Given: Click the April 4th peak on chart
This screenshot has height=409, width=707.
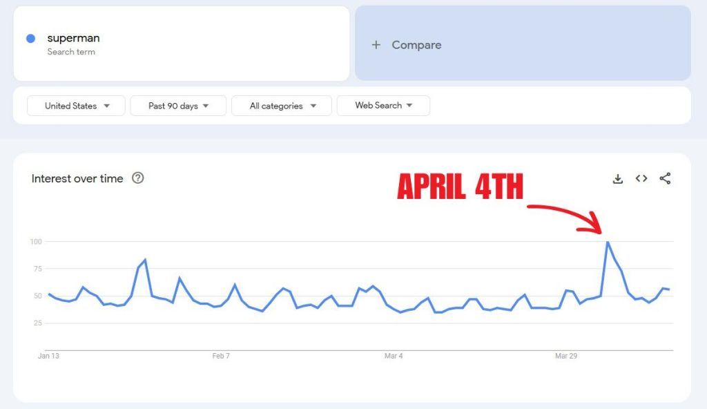Looking at the screenshot, I should tap(608, 242).
